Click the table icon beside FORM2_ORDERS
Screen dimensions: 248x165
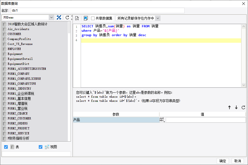[x=4, y=123]
